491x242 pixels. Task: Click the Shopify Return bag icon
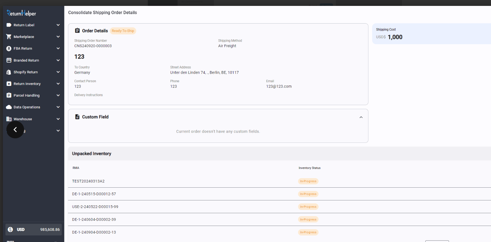9,72
